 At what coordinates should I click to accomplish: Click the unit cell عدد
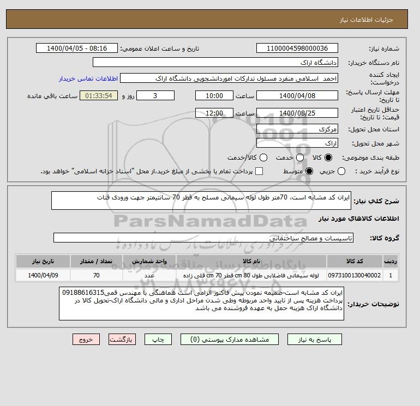(149, 275)
